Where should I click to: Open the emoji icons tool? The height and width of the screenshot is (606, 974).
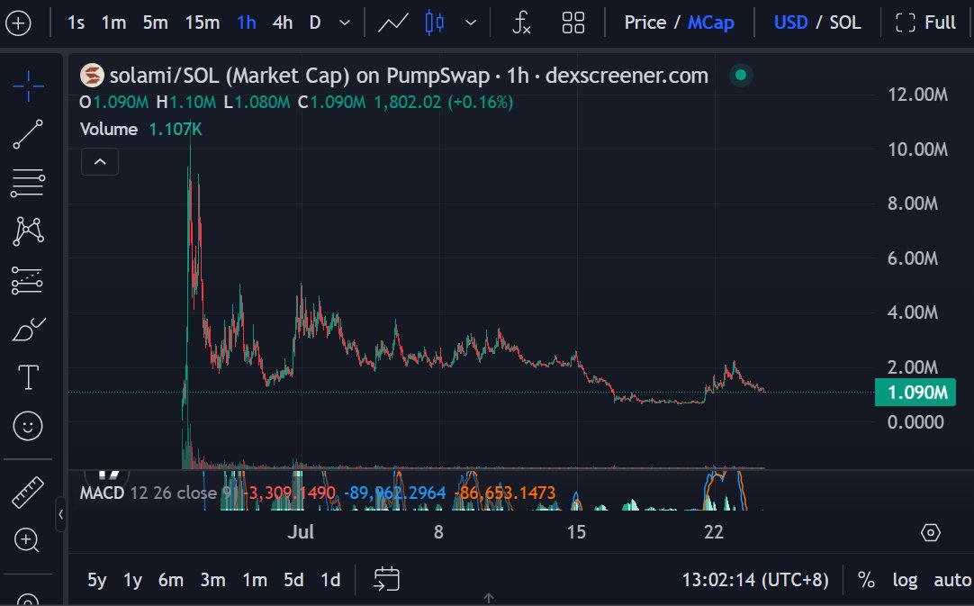28,426
